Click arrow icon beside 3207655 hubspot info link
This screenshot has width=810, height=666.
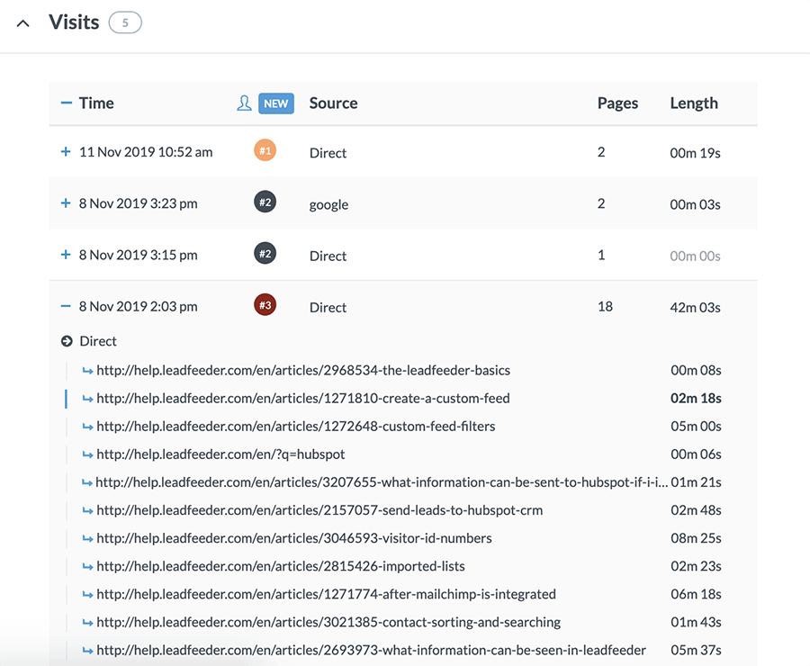coord(86,482)
